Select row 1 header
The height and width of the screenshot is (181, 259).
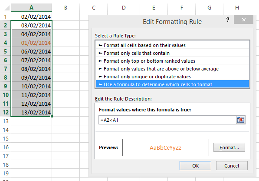pyautogui.click(x=6, y=17)
